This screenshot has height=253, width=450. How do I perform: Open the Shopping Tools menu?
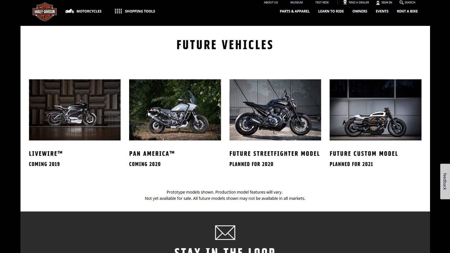point(140,11)
